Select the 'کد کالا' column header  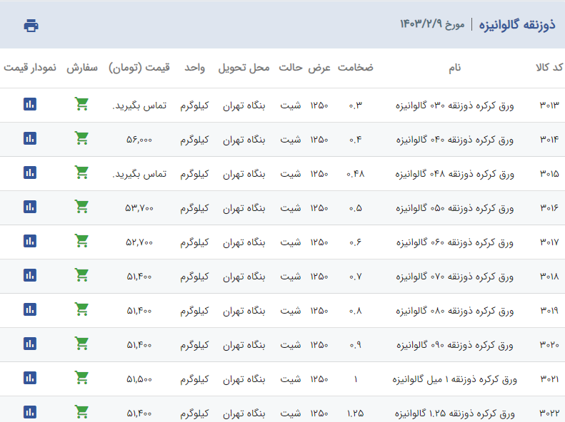tap(549, 68)
